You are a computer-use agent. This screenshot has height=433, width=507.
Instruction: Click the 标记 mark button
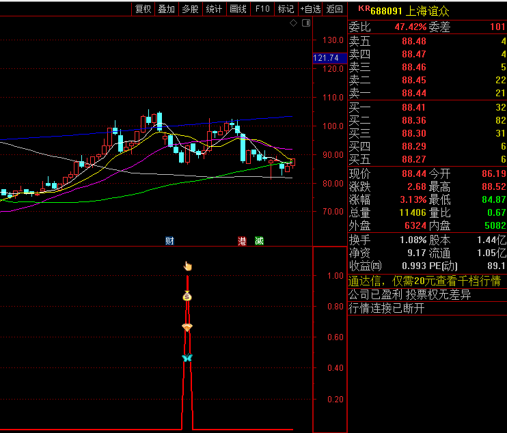[286, 9]
